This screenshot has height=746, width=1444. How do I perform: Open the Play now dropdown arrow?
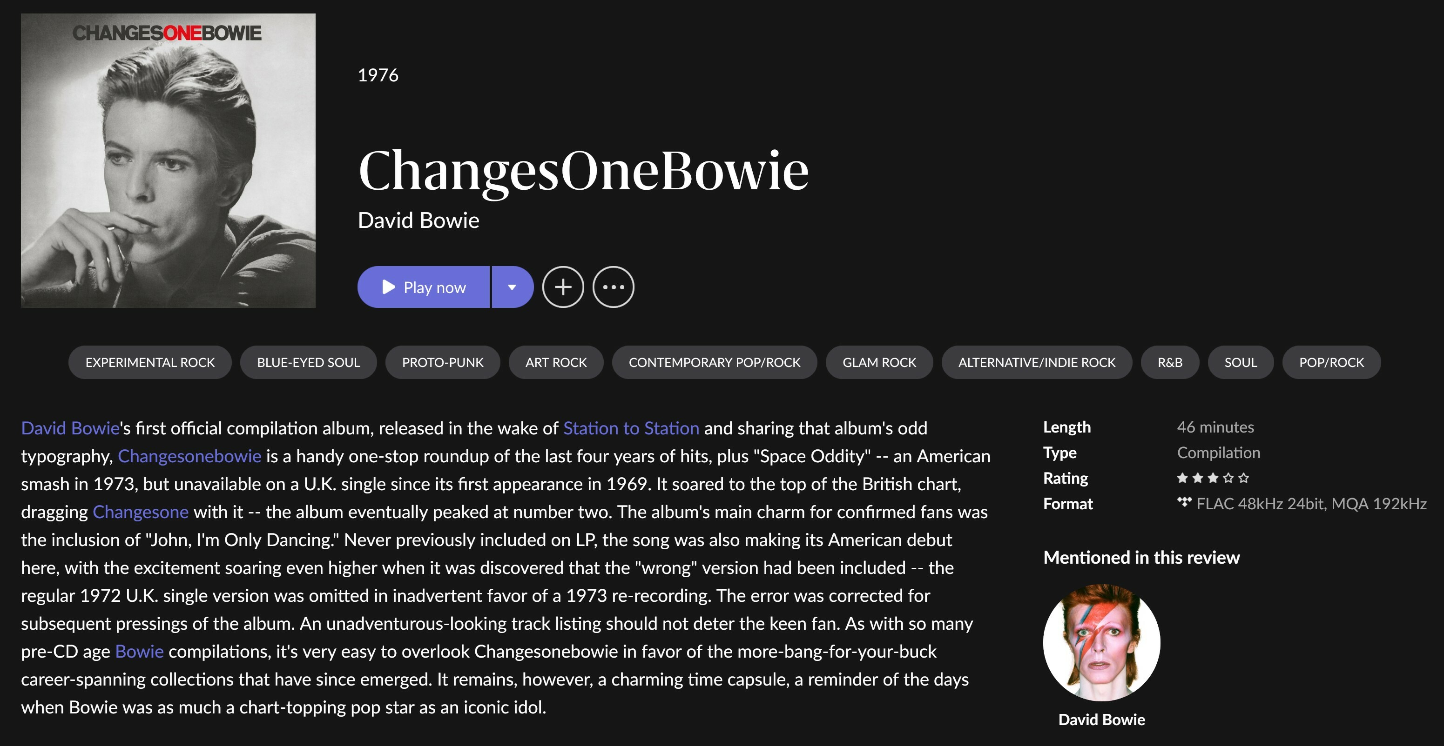[513, 287]
